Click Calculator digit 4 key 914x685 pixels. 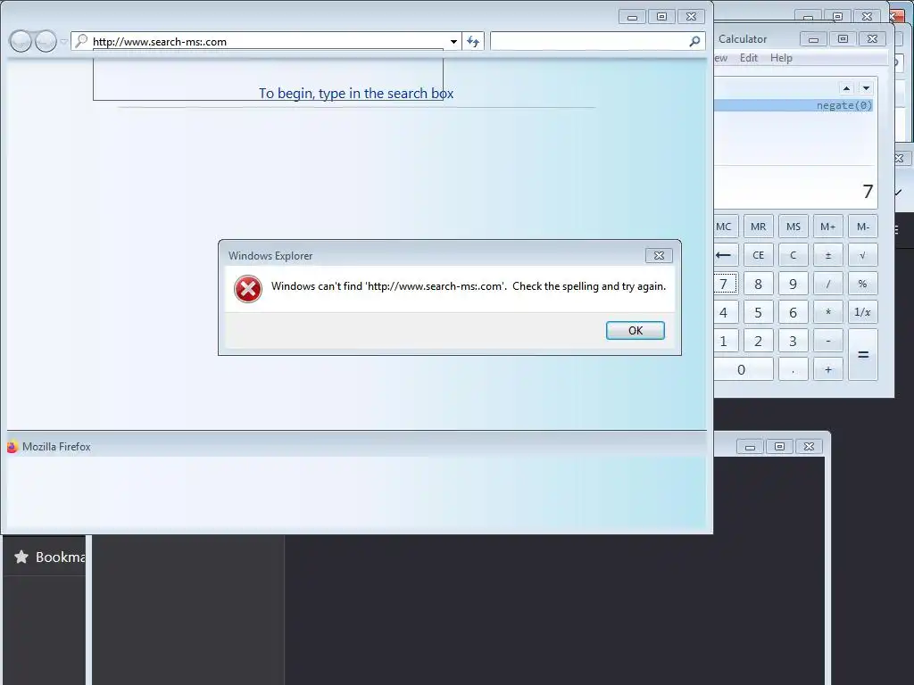[725, 312]
